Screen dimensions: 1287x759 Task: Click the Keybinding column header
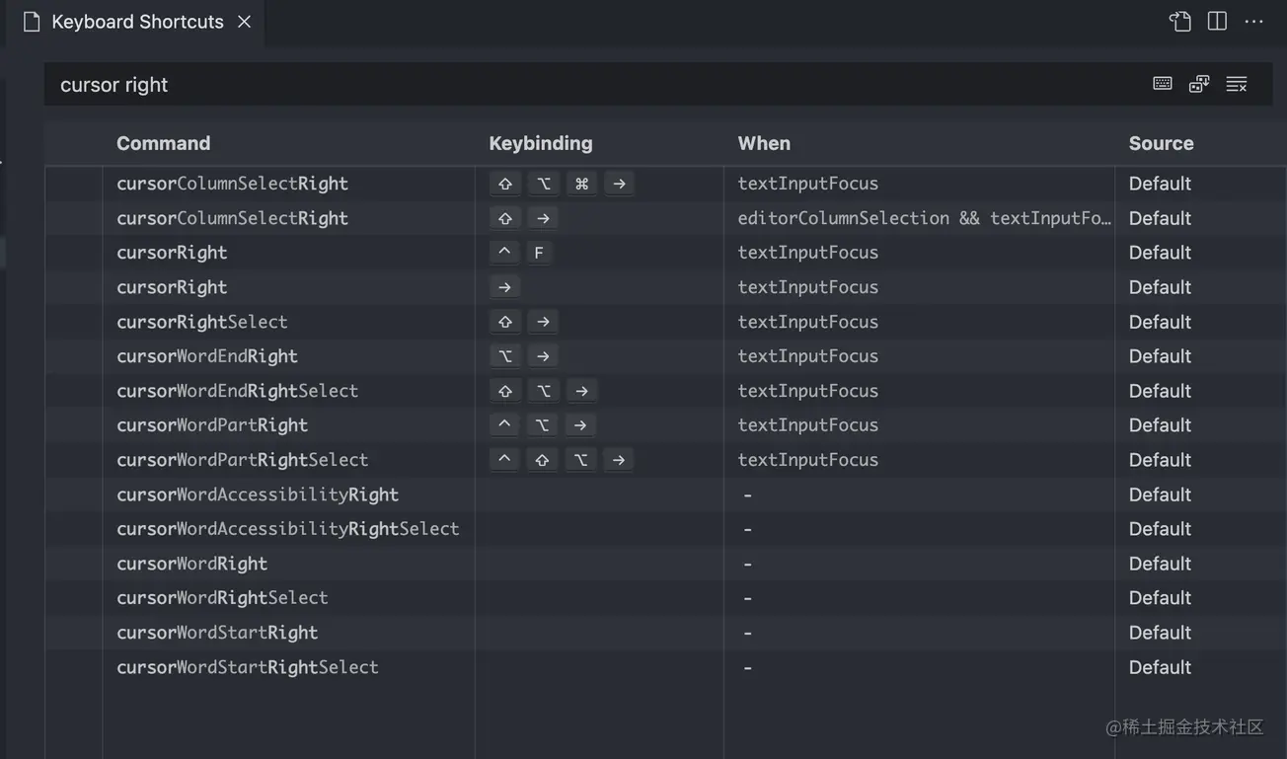[541, 143]
